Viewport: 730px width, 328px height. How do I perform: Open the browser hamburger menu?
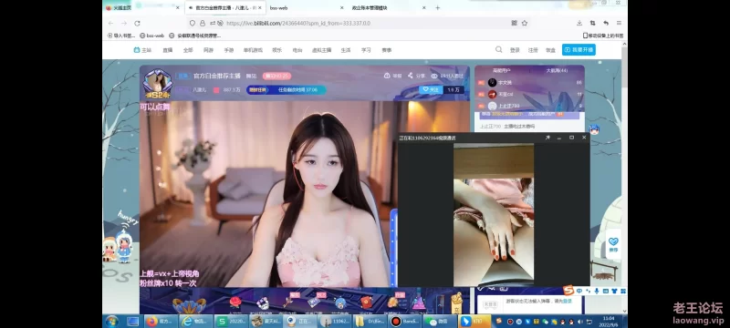[x=619, y=23]
